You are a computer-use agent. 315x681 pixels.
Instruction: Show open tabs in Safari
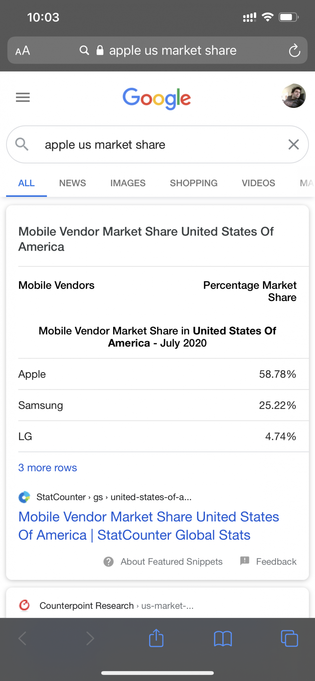[289, 638]
